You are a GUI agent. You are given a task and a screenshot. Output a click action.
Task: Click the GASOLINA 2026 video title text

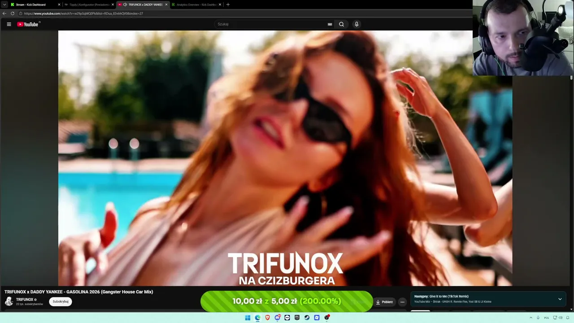(79, 292)
